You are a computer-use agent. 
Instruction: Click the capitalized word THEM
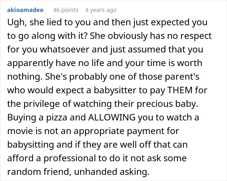coord(180,90)
